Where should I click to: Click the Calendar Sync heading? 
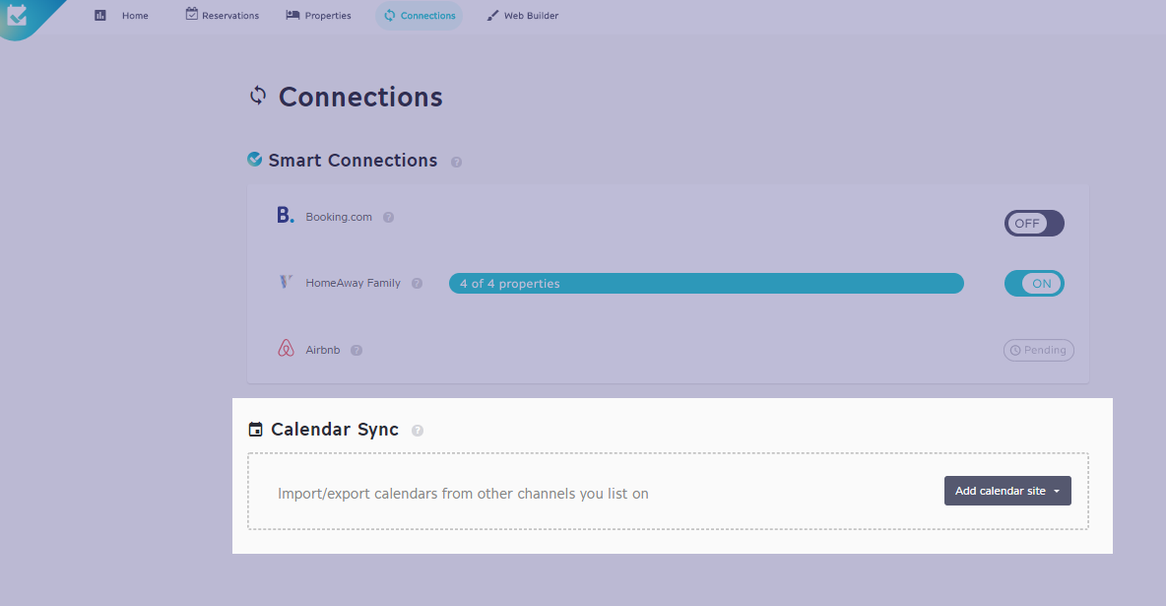335,430
